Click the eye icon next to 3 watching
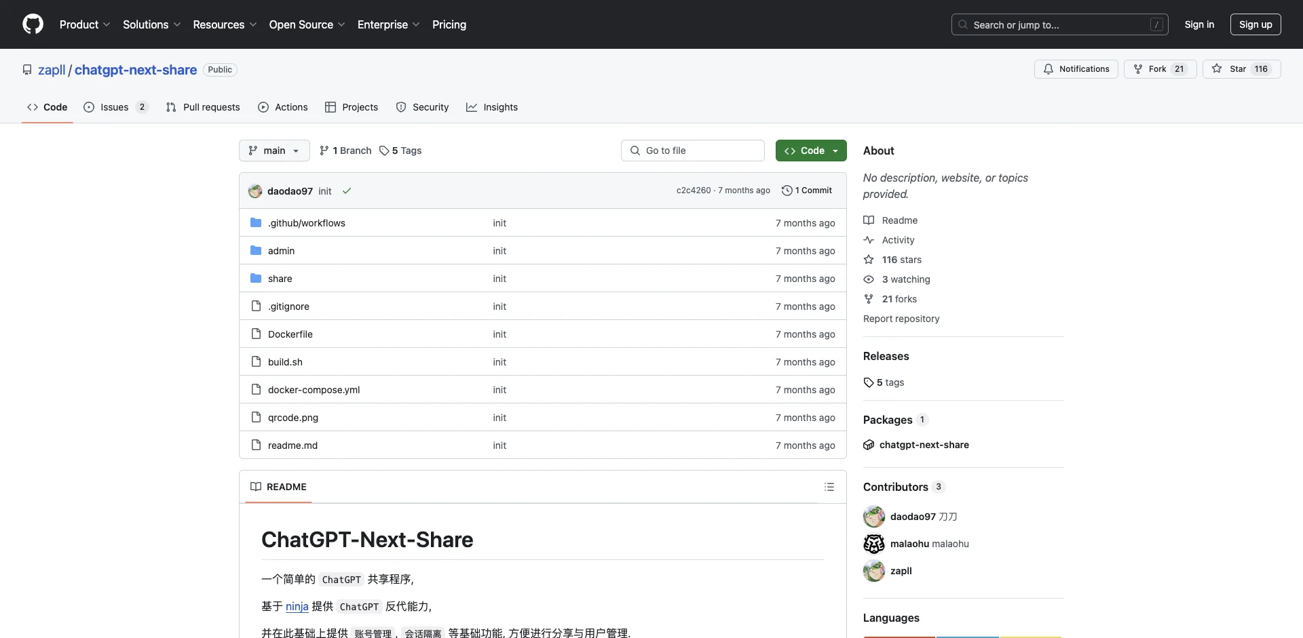 coord(869,279)
